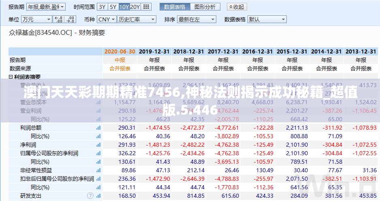Screen dimensions: 380x201
Task: Click the 扣非后归属母公司股东的净利润 row label
Action: [57, 179]
